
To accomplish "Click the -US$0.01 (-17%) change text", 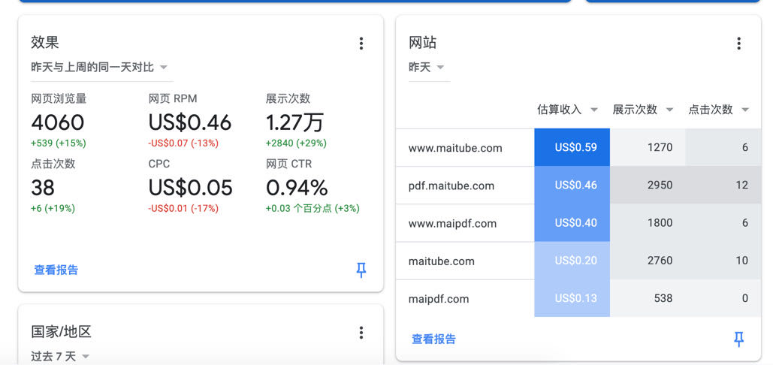I will pyautogui.click(x=183, y=208).
